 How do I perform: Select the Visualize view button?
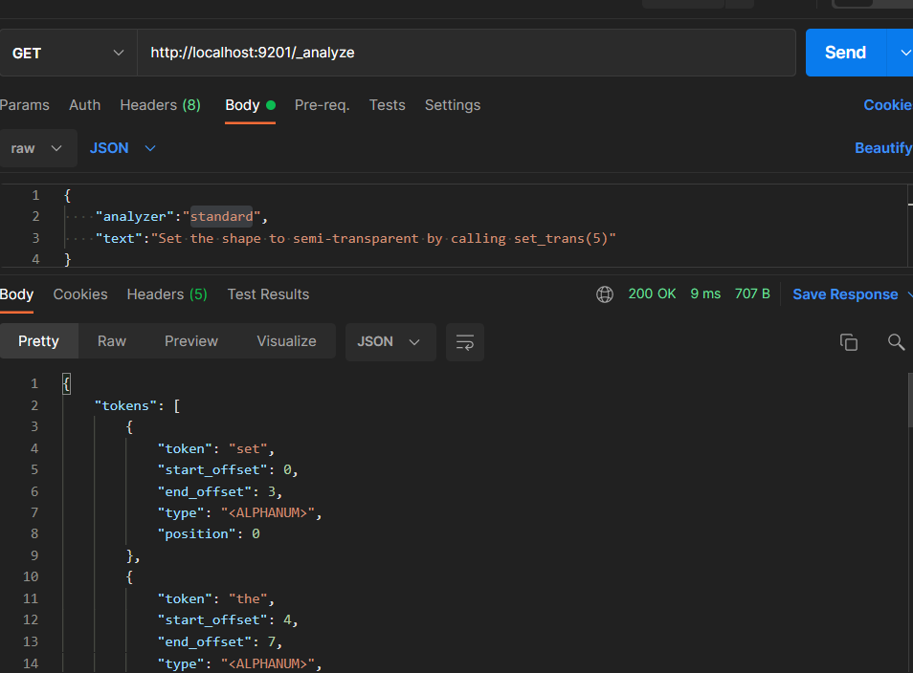click(x=286, y=341)
